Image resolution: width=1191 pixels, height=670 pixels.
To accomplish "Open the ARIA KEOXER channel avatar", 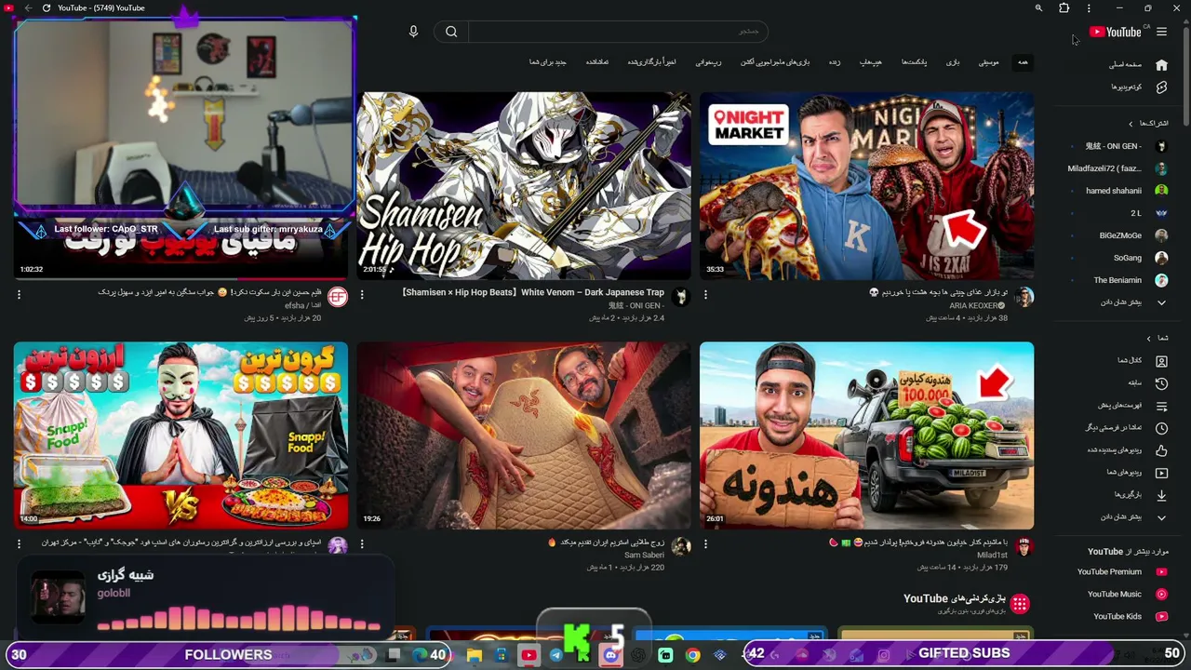I will coord(1024,297).
